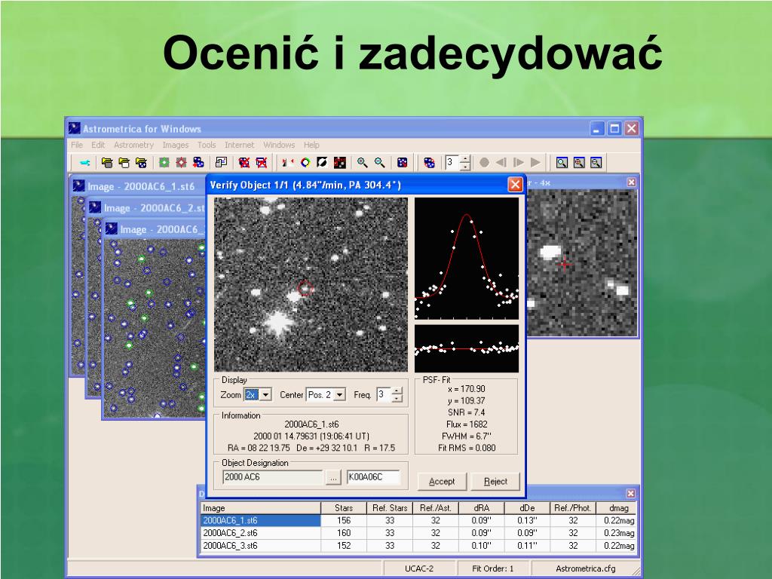Open the Center dropdown showing Pos. 2

339,395
